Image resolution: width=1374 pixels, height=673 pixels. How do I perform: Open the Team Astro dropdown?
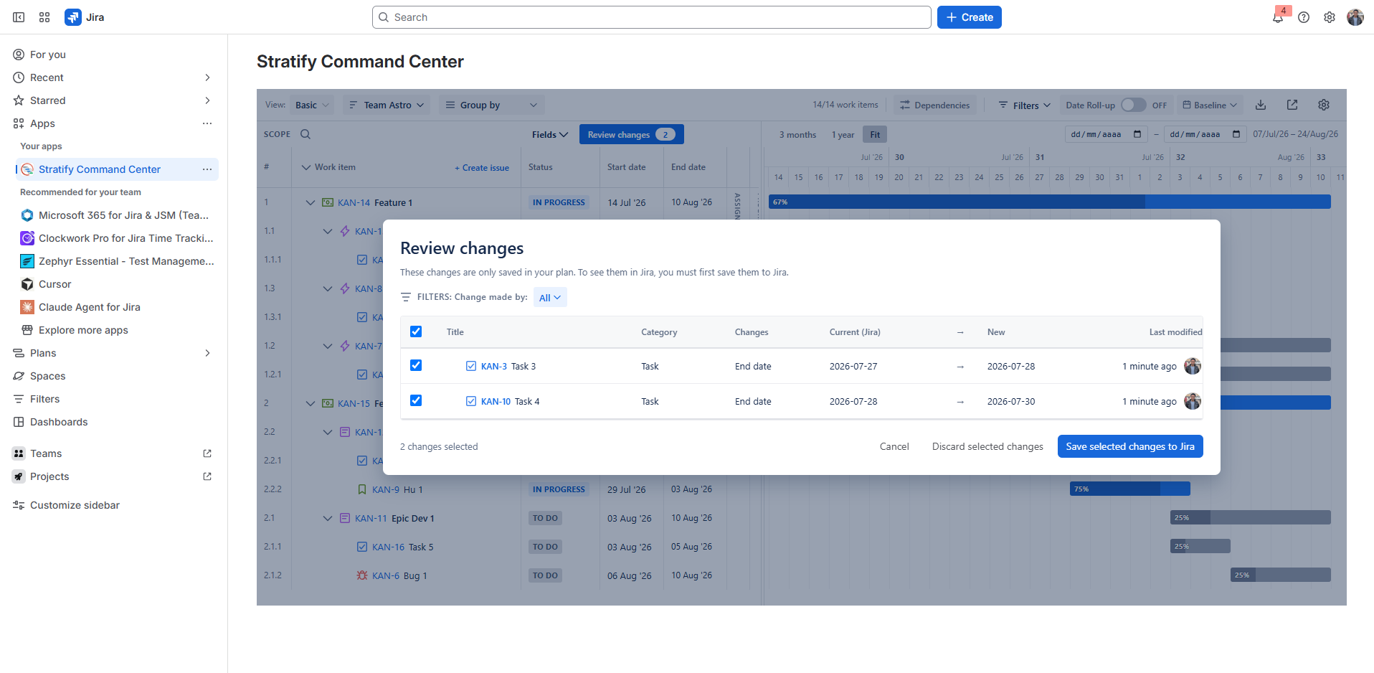click(x=387, y=105)
